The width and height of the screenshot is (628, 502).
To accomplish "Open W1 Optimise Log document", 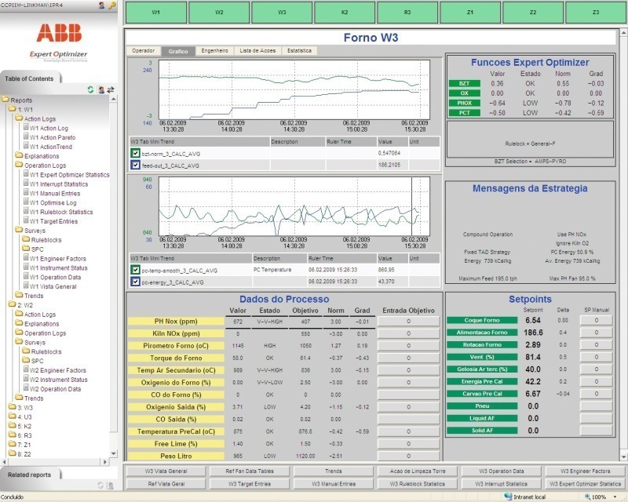I will click(53, 202).
